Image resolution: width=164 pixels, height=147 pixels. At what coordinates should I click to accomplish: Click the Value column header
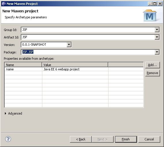(x=75, y=65)
